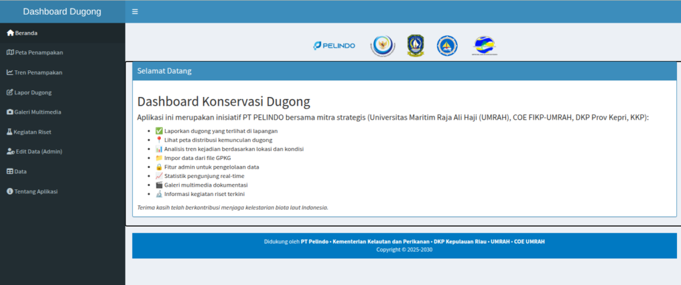Image resolution: width=681 pixels, height=285 pixels.
Task: Go to the Lapor Dugong page
Action: click(33, 92)
